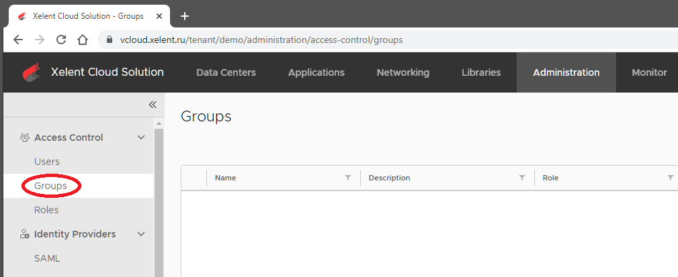Select the Administration menu

(566, 72)
